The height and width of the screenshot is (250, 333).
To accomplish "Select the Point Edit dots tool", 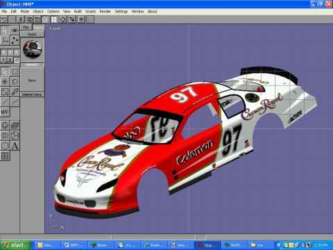I will [x=15, y=40].
